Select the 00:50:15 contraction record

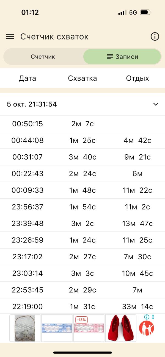coord(28,124)
